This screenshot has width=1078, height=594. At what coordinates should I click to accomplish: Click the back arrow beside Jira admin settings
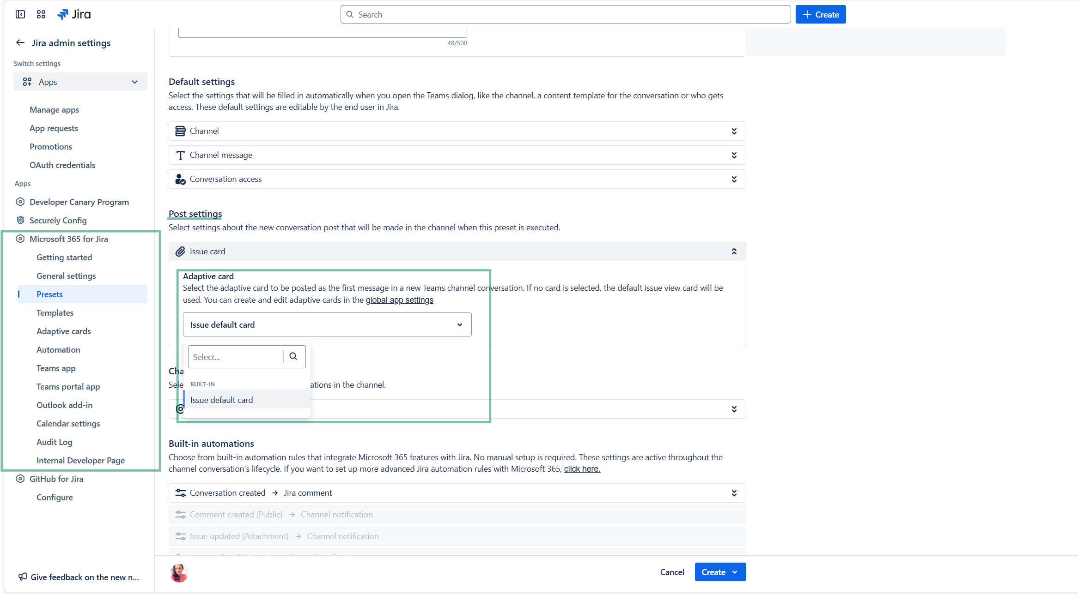point(20,42)
